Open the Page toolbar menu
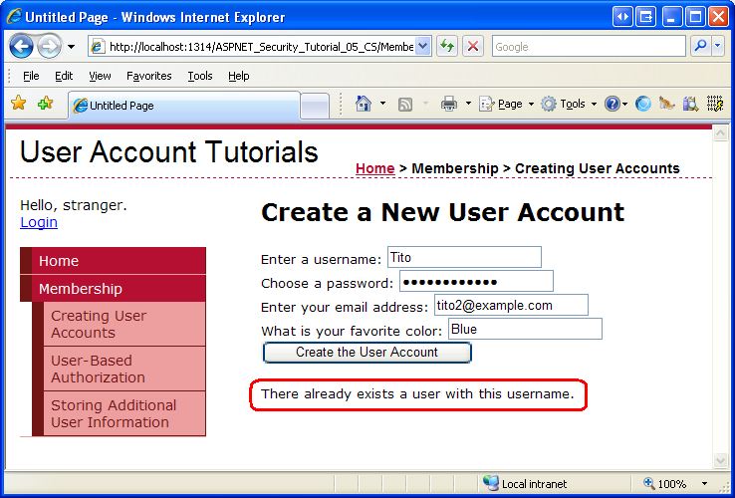The width and height of the screenshot is (735, 498). tap(506, 104)
